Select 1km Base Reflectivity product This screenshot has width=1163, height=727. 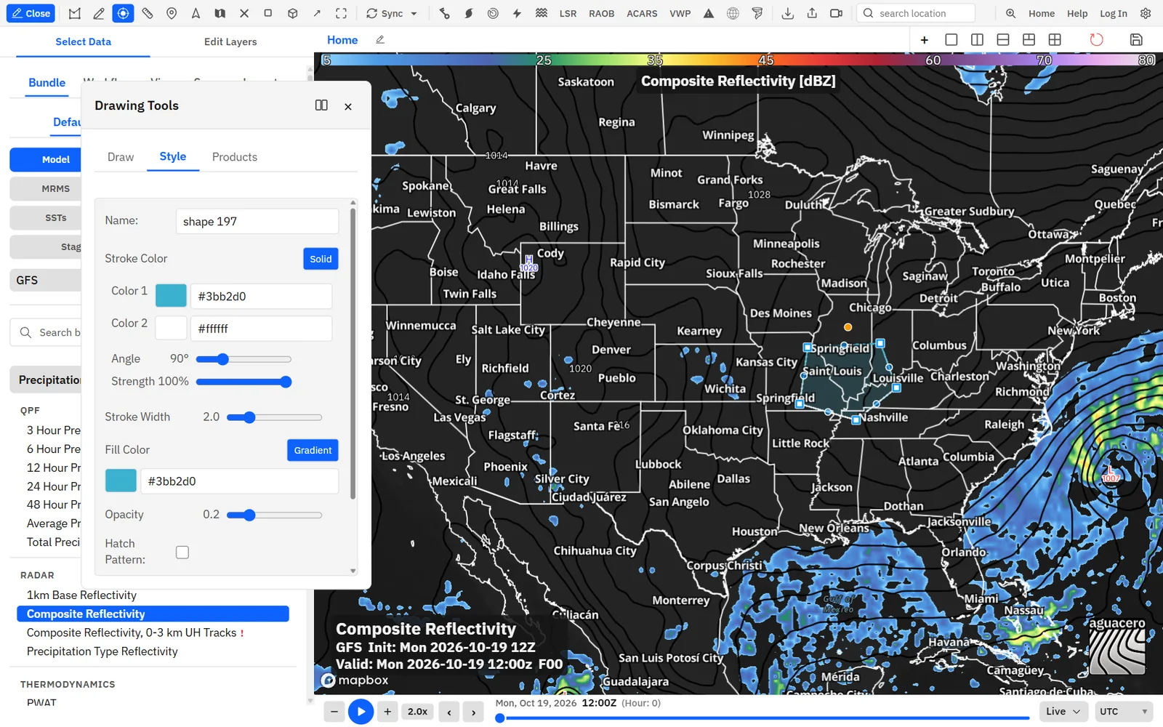pos(81,595)
